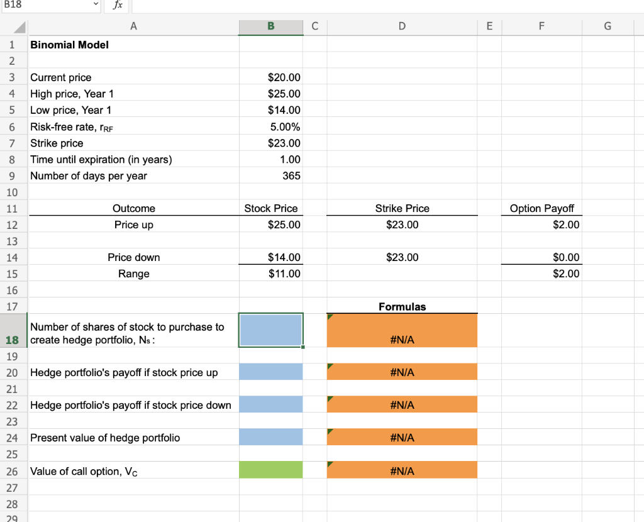Image resolution: width=644 pixels, height=522 pixels.
Task: Select 'Number of days per year' label
Action: tap(133, 175)
